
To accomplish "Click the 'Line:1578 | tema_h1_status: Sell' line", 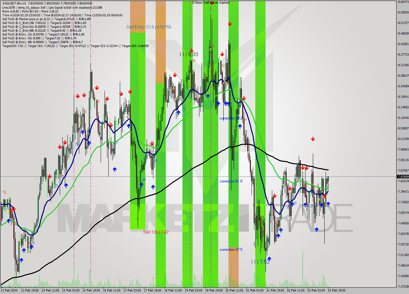I will coord(52,7).
